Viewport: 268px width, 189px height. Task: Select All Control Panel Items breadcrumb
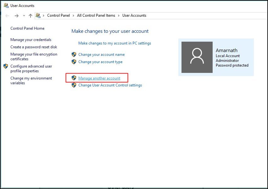click(96, 15)
